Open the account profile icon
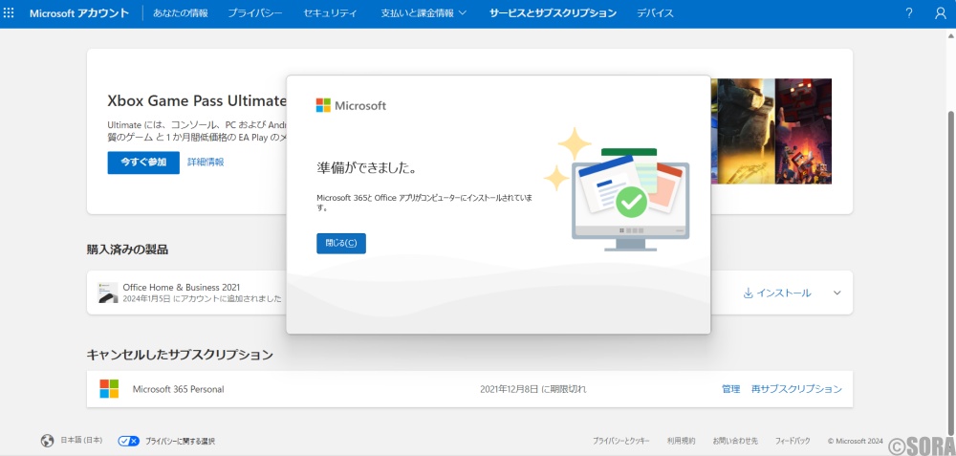The width and height of the screenshot is (956, 456). click(940, 12)
